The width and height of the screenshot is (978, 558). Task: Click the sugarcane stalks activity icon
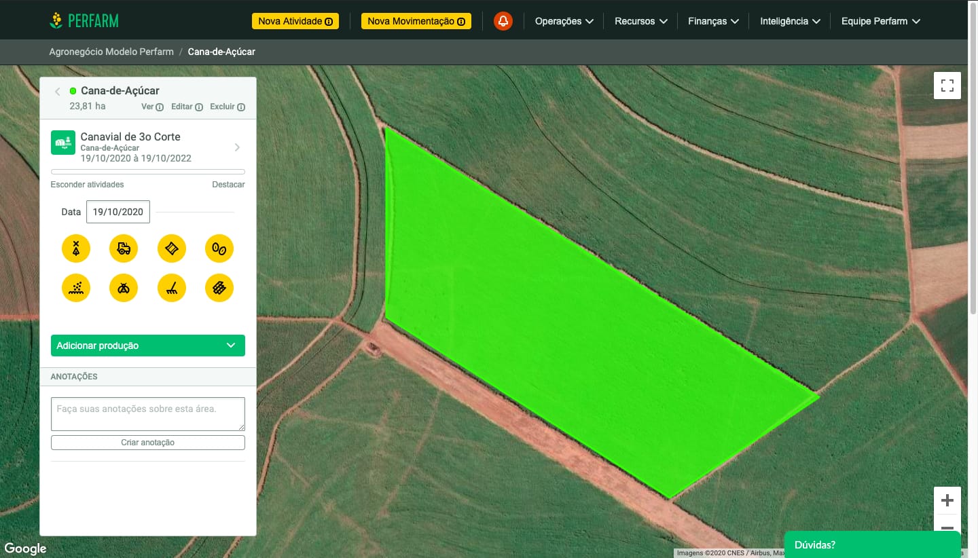219,288
